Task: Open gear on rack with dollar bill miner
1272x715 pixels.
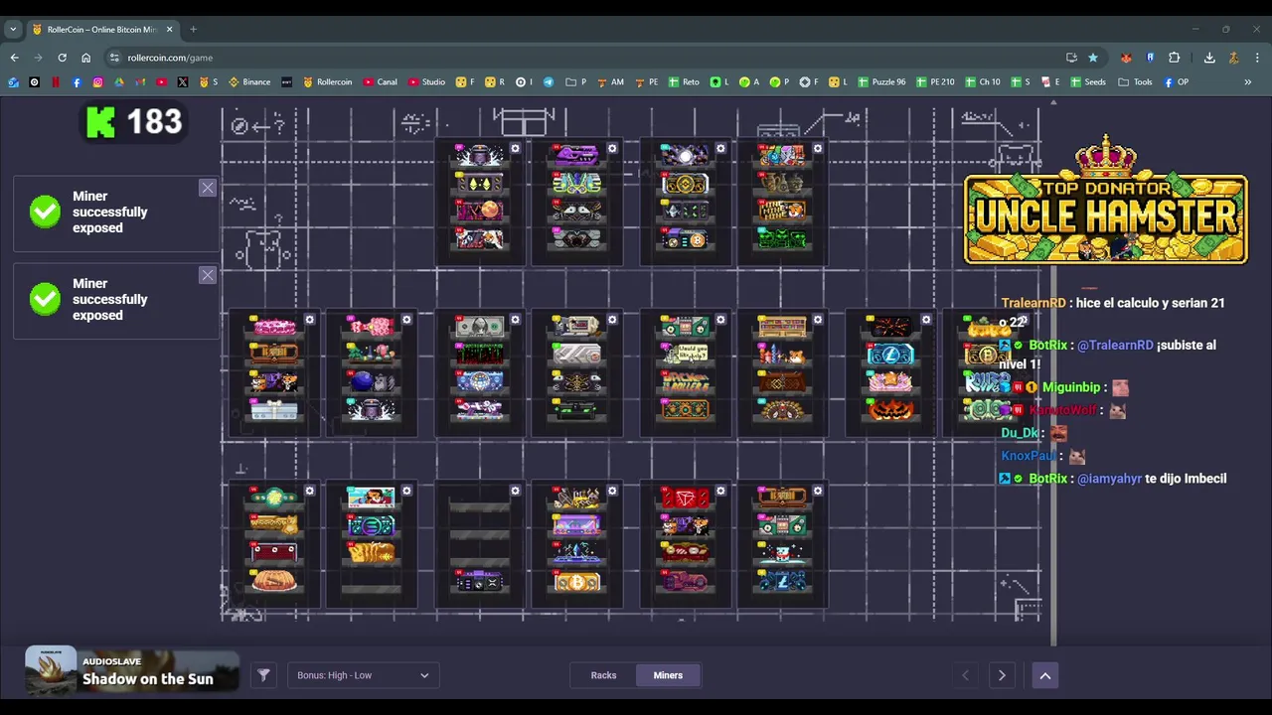Action: [515, 320]
